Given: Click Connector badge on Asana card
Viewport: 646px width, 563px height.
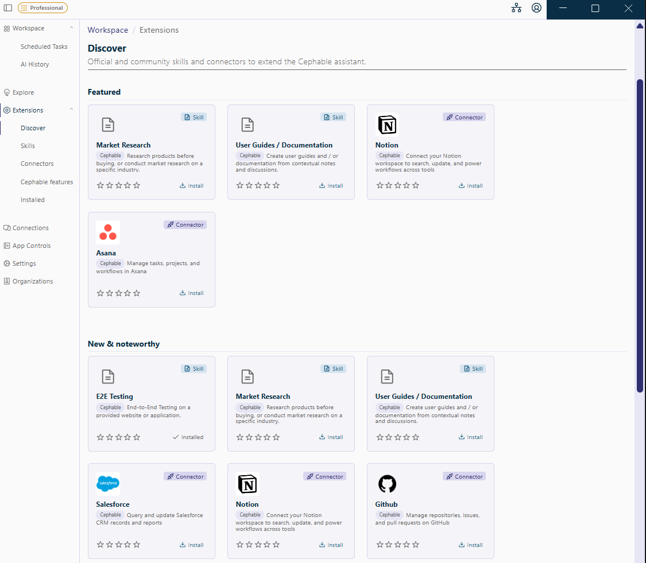Looking at the screenshot, I should click(185, 224).
